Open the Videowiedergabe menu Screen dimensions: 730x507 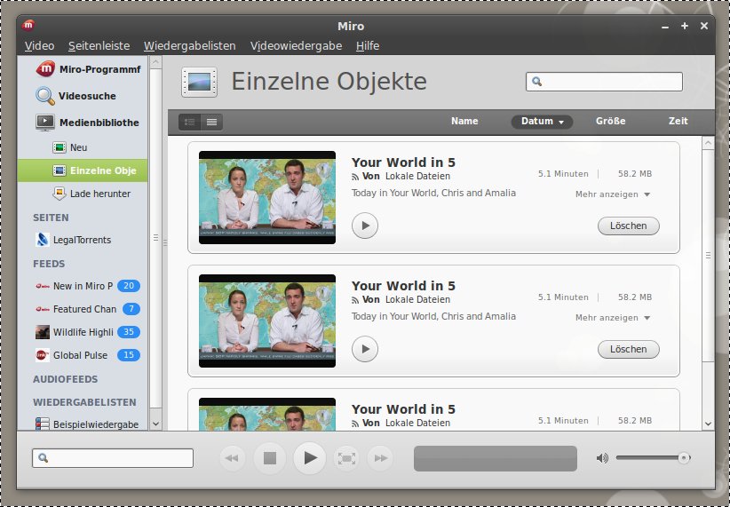(296, 45)
